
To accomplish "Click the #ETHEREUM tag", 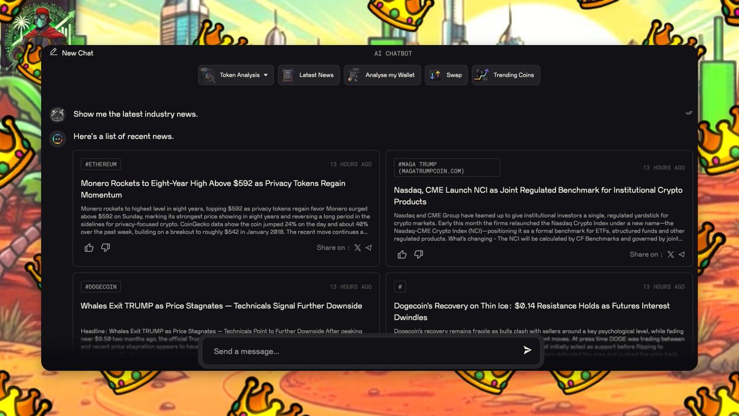I will (x=100, y=164).
